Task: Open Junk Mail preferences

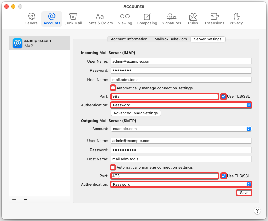Action: coord(73,19)
